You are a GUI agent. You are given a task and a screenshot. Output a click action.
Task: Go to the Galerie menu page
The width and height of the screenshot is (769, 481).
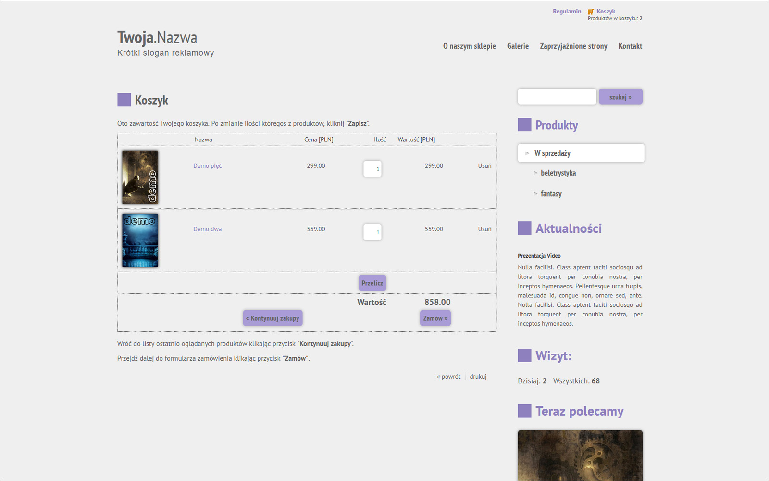[x=518, y=46]
